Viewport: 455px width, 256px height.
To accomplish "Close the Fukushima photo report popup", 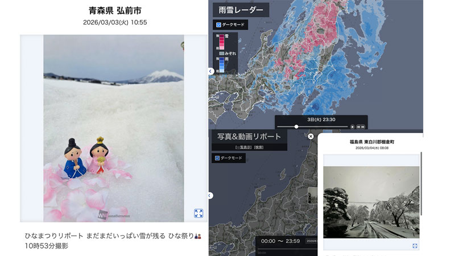I will click(311, 136).
